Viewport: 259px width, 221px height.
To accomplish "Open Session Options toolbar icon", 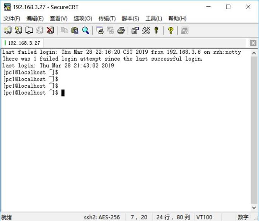I will [135, 30].
